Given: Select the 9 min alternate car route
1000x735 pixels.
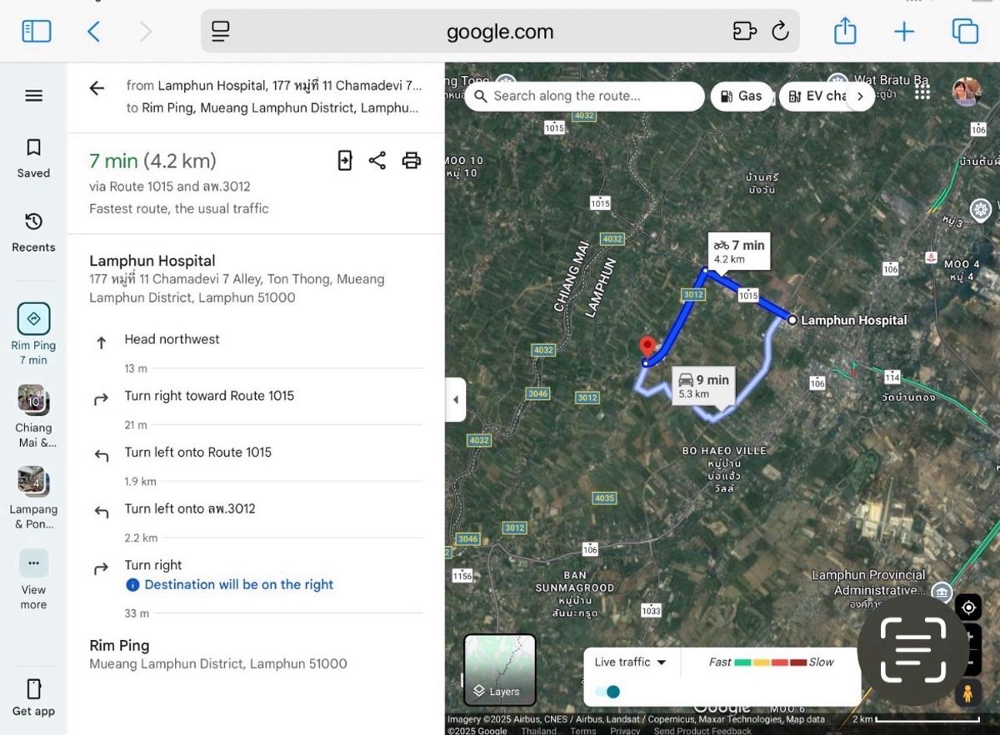Looking at the screenshot, I should click(x=703, y=386).
